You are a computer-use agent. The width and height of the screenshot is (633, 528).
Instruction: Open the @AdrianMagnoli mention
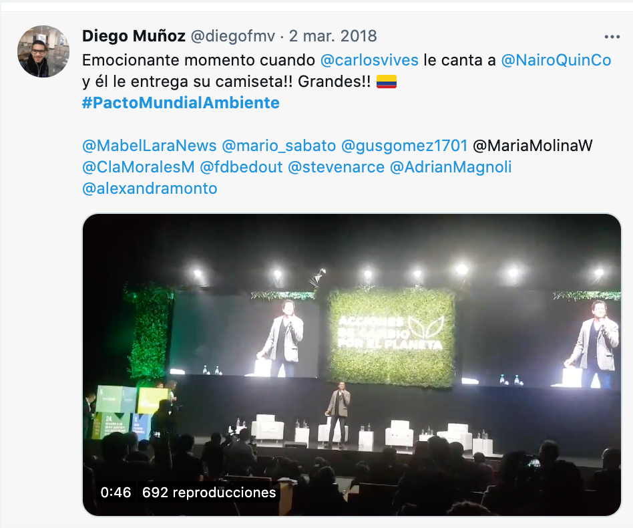coord(451,167)
